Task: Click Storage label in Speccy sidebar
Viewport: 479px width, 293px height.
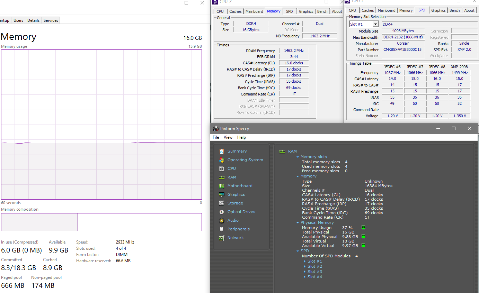Action: pyautogui.click(x=235, y=203)
